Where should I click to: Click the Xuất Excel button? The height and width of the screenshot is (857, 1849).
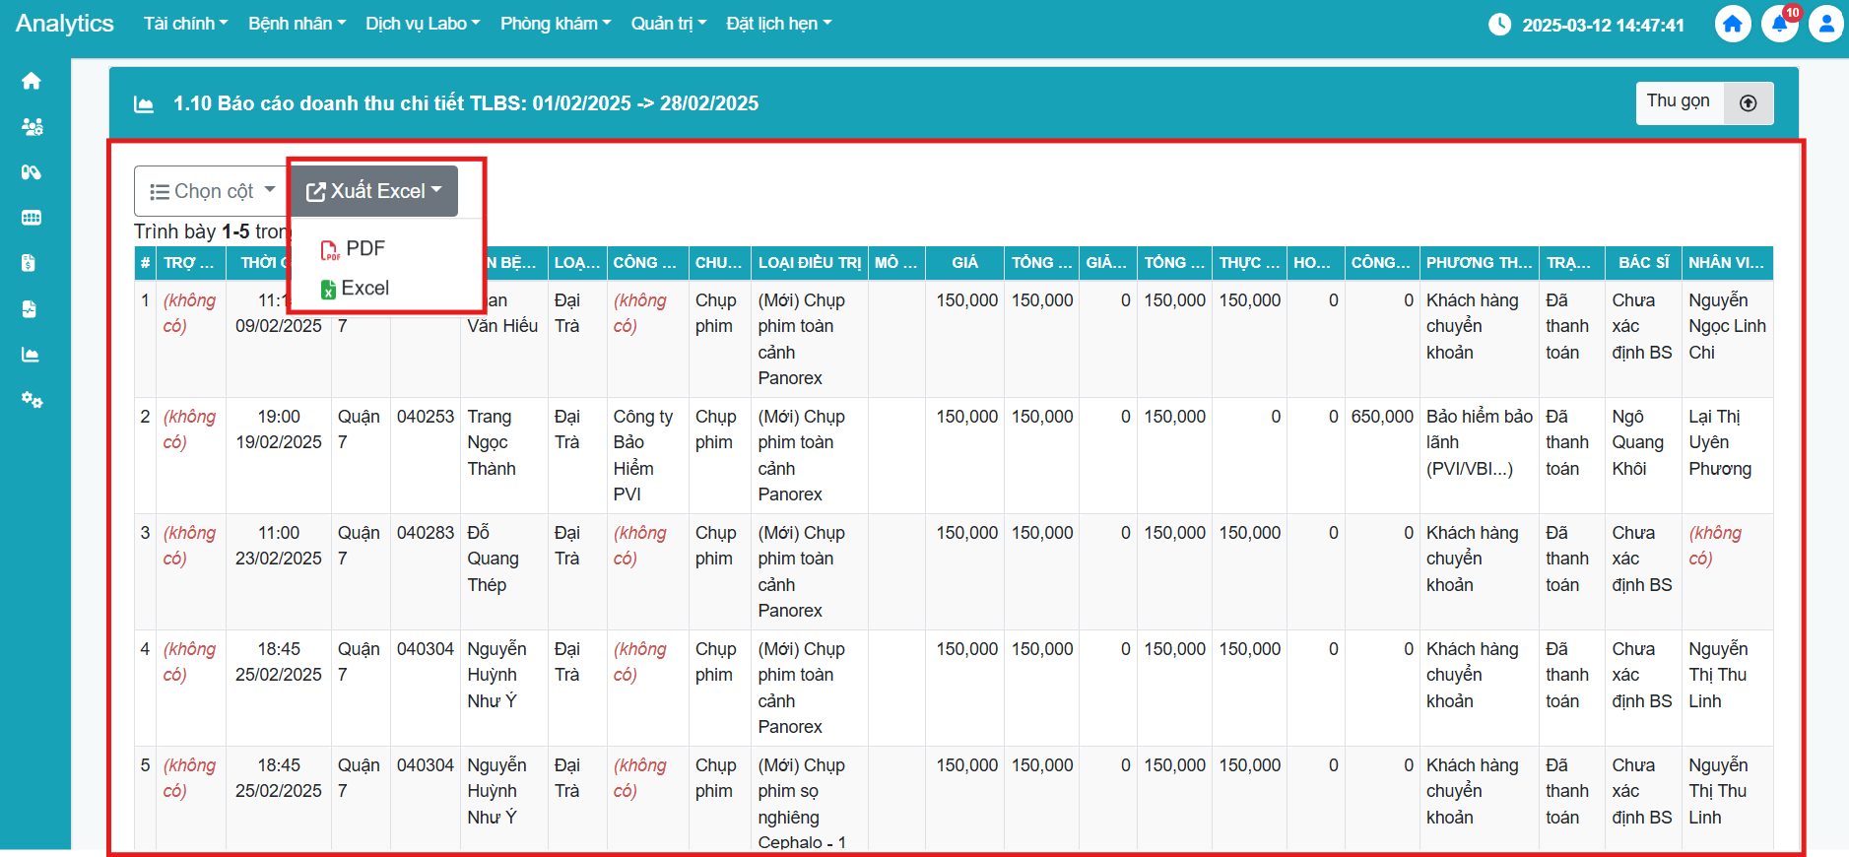[374, 191]
